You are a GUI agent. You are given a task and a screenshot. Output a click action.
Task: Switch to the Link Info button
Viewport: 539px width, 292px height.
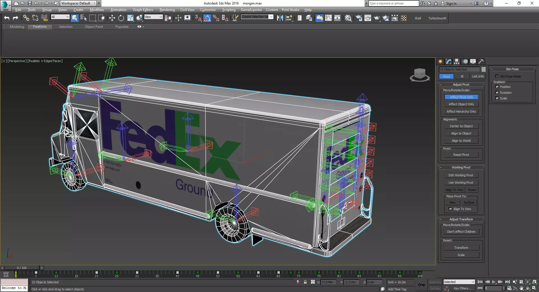(478, 76)
